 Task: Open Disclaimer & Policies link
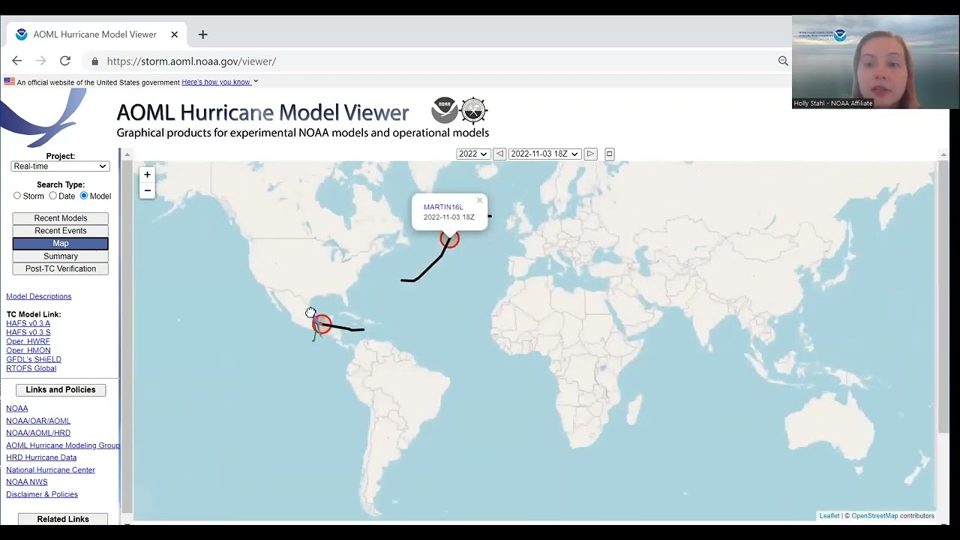point(42,494)
